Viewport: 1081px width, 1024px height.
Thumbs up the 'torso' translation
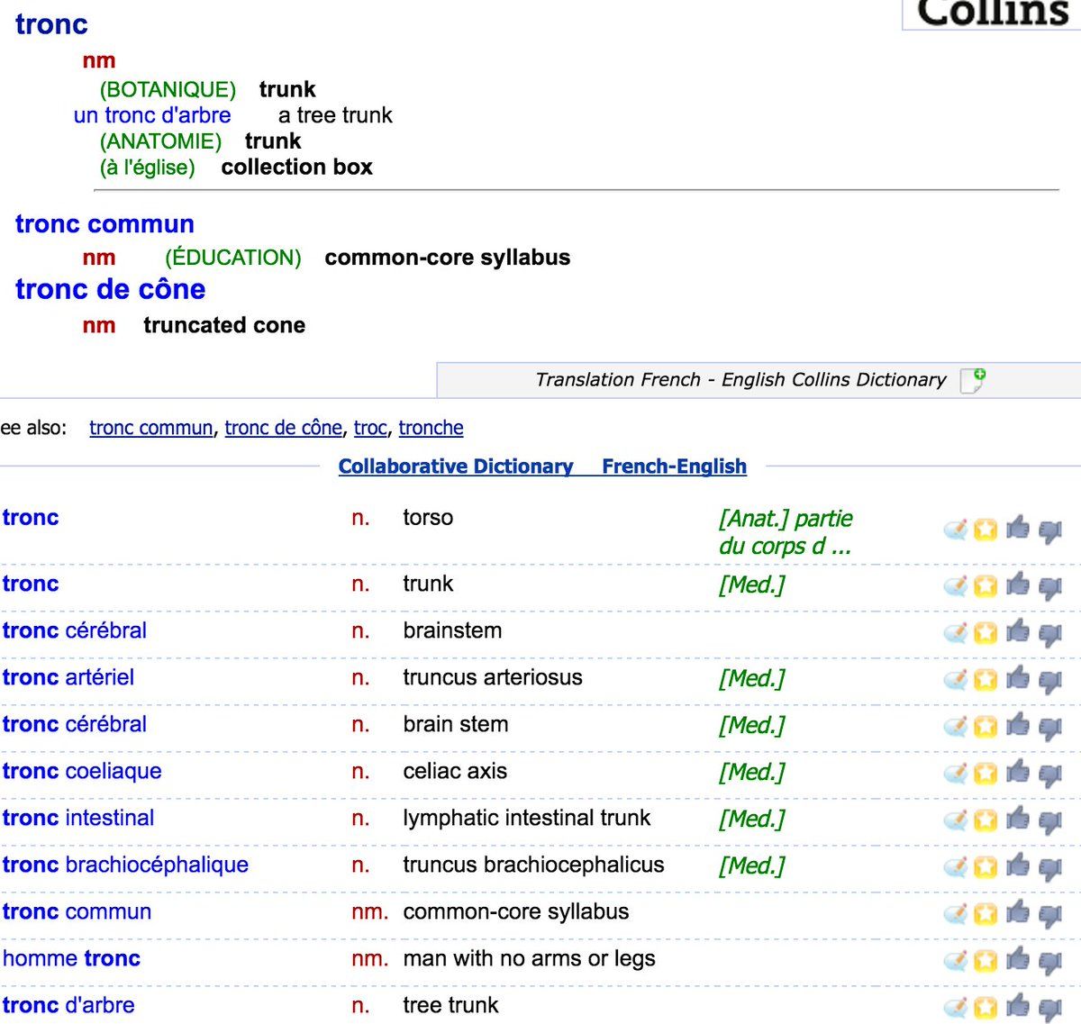(1018, 529)
